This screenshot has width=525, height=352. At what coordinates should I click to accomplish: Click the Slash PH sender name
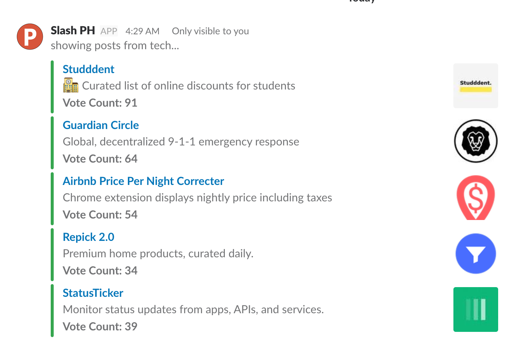[x=73, y=31]
